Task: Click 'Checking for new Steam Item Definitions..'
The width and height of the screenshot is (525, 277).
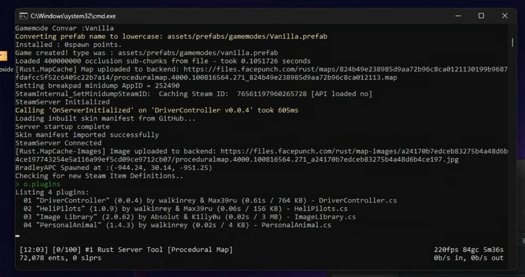Action: click(99, 176)
